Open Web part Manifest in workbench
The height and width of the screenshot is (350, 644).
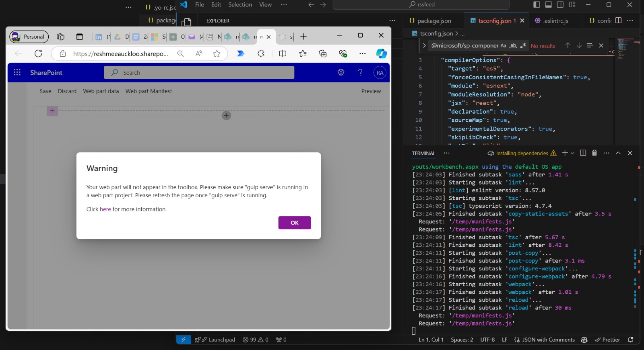pyautogui.click(x=149, y=91)
